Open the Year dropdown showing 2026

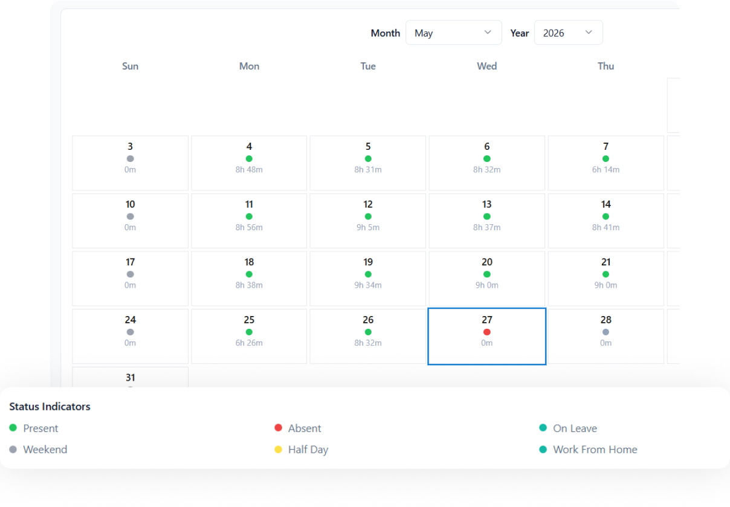tap(568, 33)
